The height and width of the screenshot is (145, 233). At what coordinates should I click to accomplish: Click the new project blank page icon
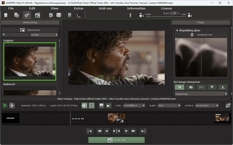click(6, 15)
